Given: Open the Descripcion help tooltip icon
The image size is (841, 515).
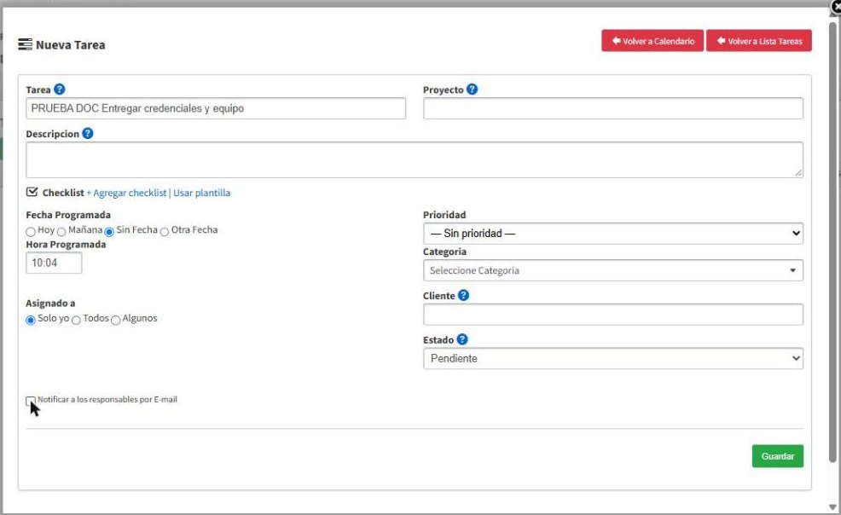Looking at the screenshot, I should click(87, 133).
